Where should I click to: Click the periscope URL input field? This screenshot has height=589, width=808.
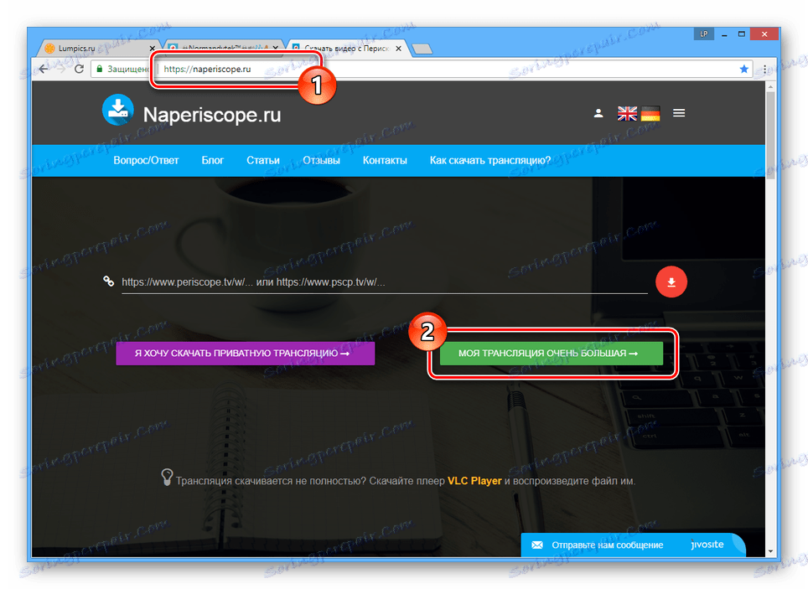coord(385,282)
